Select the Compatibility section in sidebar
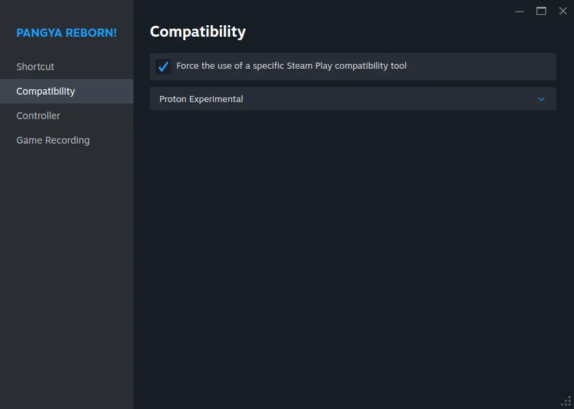 click(67, 91)
